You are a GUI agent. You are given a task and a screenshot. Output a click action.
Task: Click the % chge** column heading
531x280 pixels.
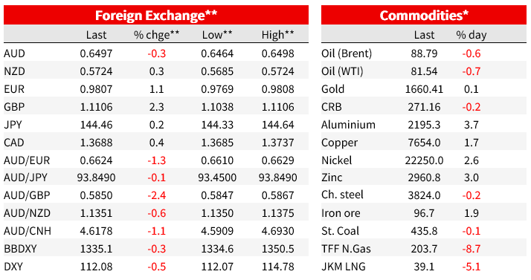pos(156,35)
